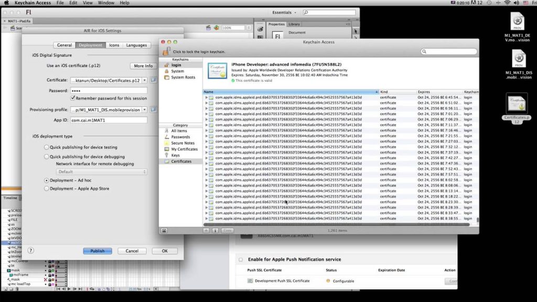Expand the first certificate row triangle
Screen dimensions: 537x302
tap(207, 98)
